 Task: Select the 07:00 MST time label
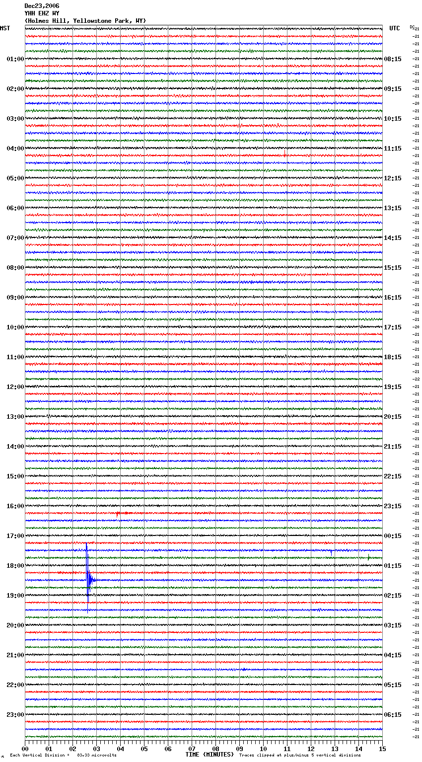point(15,238)
